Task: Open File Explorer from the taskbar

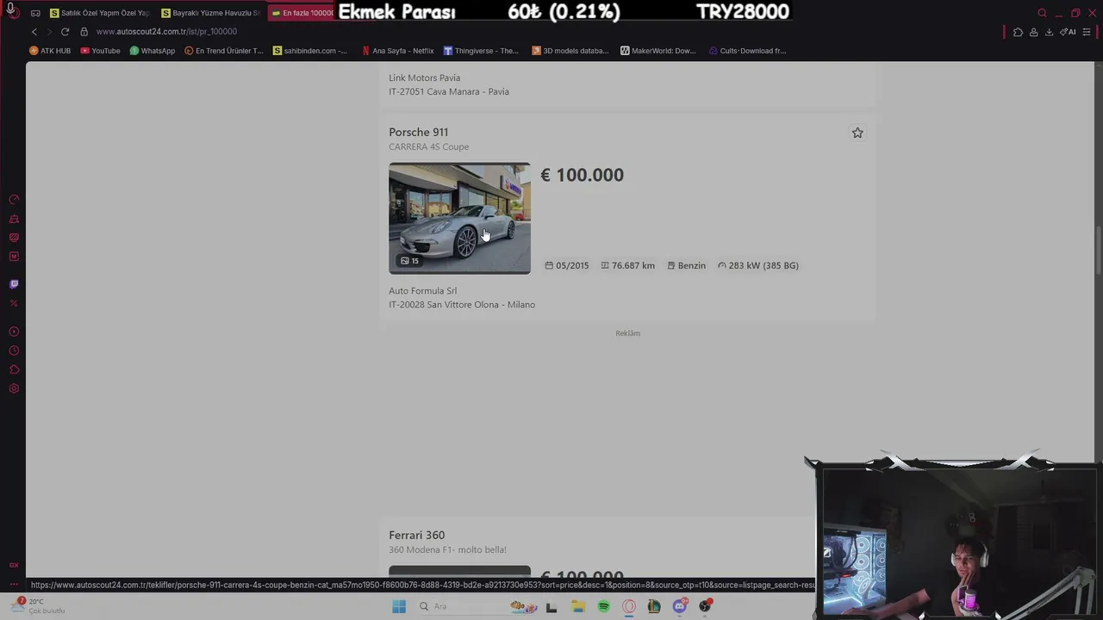Action: coord(578,606)
